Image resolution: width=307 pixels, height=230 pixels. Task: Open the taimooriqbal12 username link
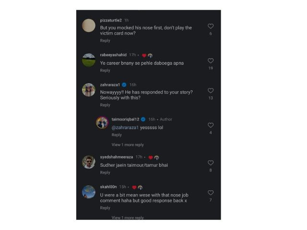[x=125, y=119]
